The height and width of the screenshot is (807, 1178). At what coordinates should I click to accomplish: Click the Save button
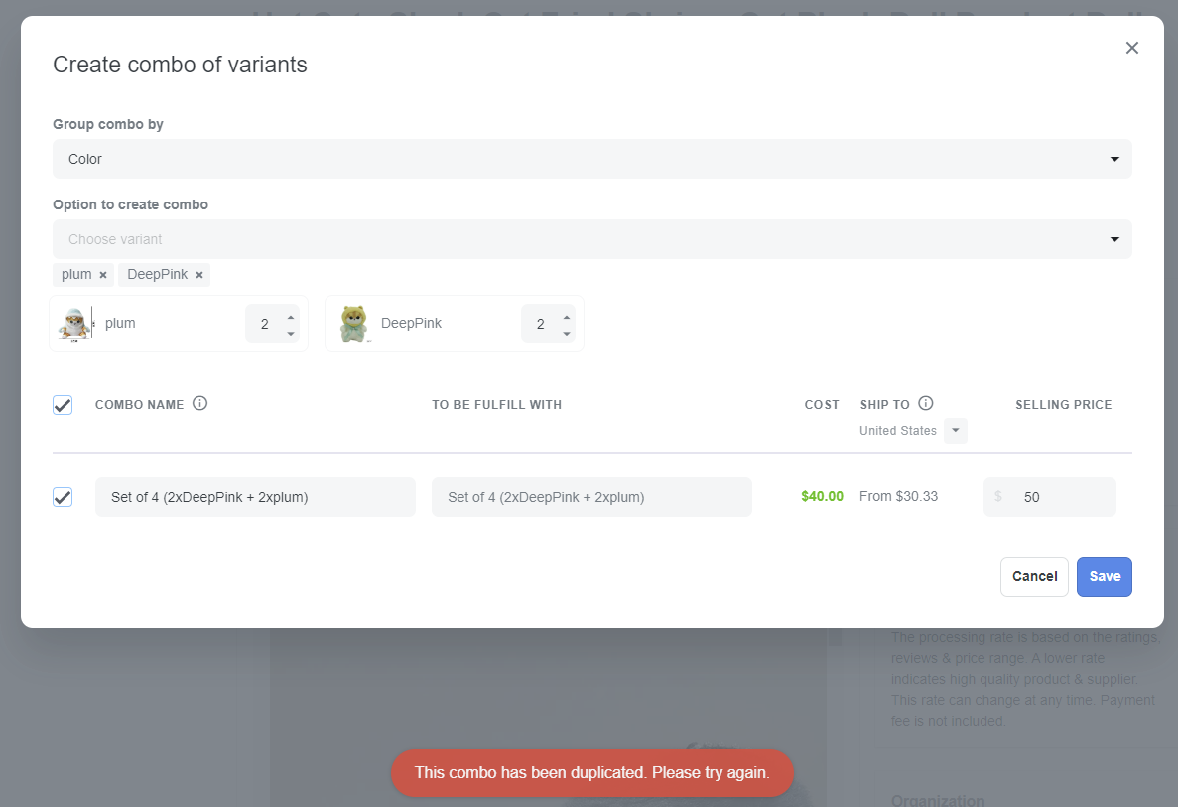(x=1104, y=577)
